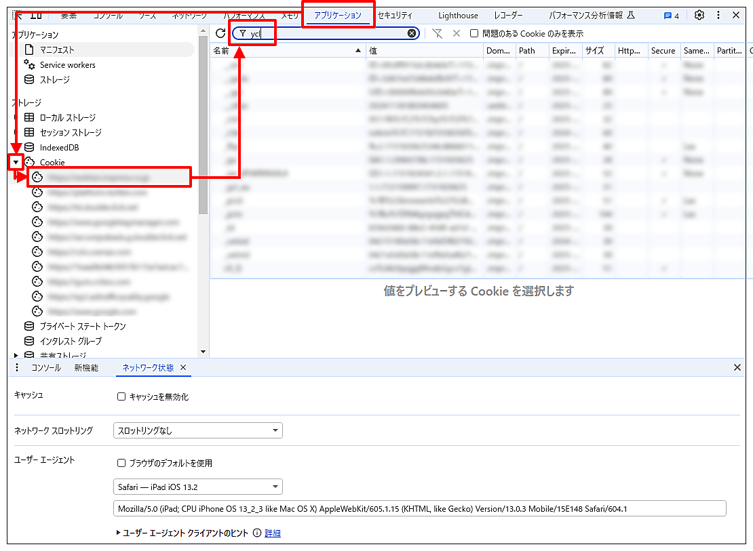The width and height of the screenshot is (753, 551).
Task: Select Service workers in the sidebar
Action: pyautogui.click(x=67, y=65)
